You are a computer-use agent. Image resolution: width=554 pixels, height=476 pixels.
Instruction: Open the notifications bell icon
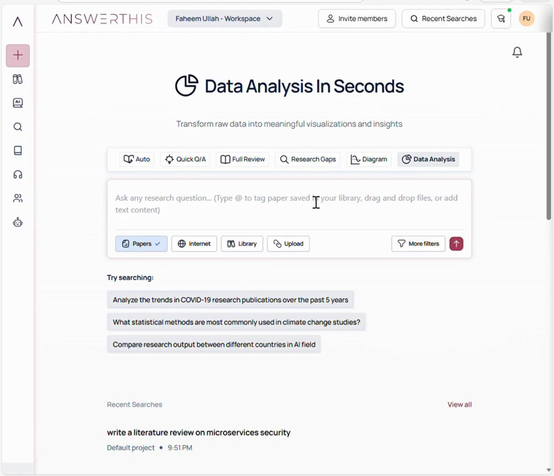tap(517, 52)
